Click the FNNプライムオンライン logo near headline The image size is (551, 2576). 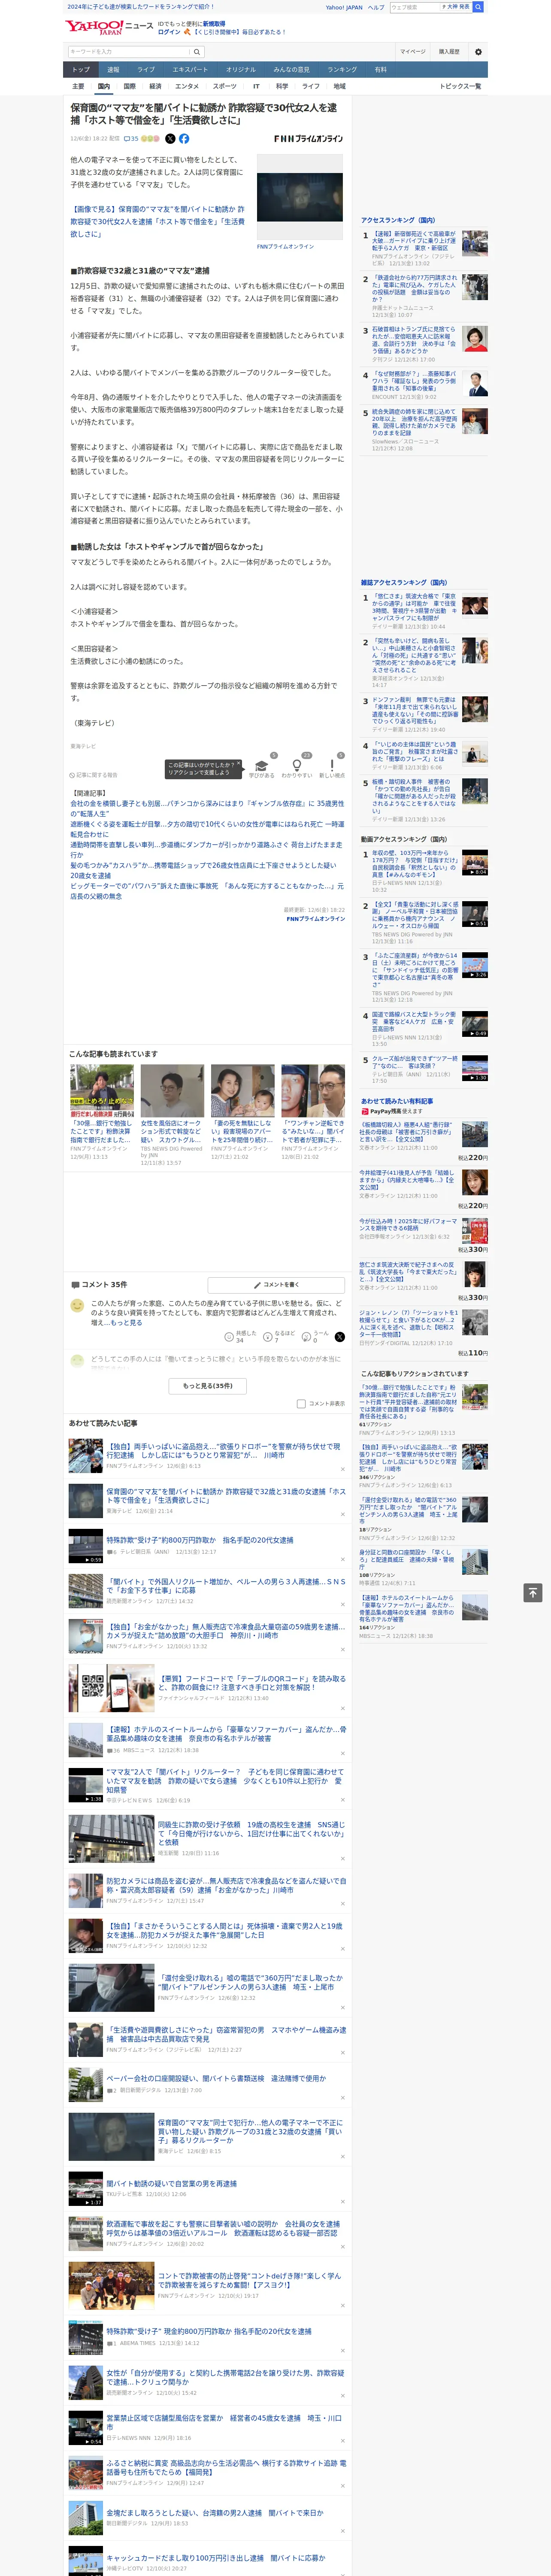308,139
